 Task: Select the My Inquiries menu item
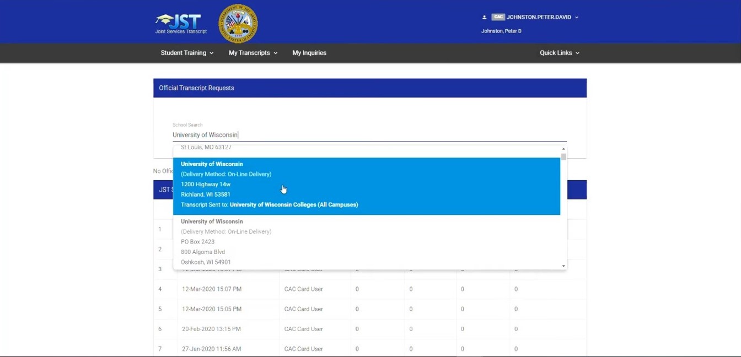[309, 52]
